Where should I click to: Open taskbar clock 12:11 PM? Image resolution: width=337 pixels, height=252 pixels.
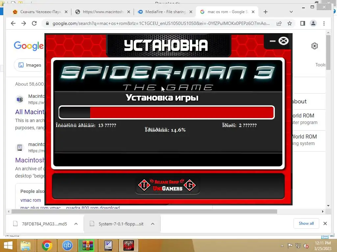323,246
